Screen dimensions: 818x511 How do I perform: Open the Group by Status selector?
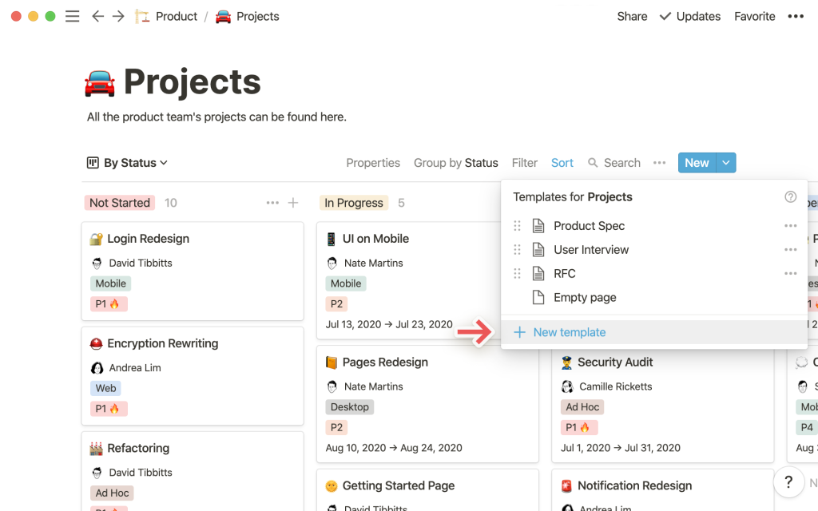[x=456, y=162]
